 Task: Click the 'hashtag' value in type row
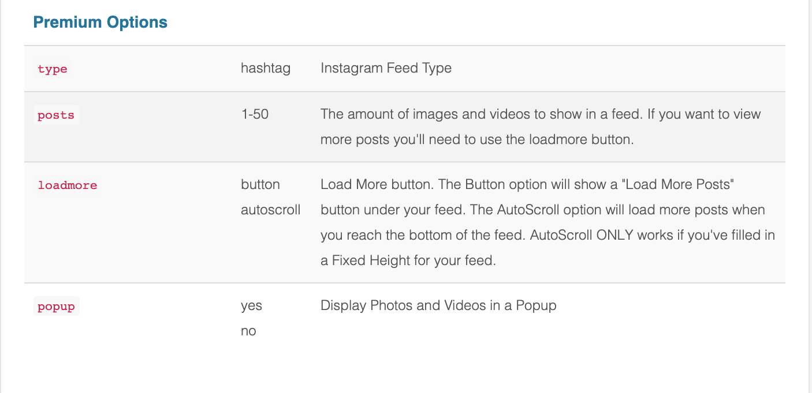[266, 68]
